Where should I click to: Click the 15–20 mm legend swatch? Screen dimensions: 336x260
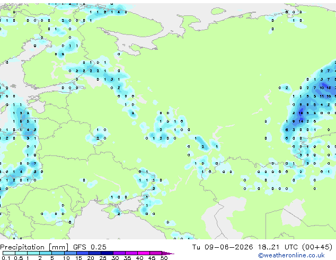[x=83, y=253]
